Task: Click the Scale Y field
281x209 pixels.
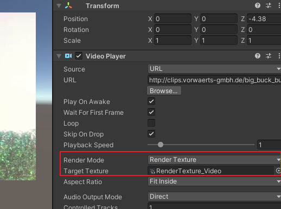Action: [219, 40]
